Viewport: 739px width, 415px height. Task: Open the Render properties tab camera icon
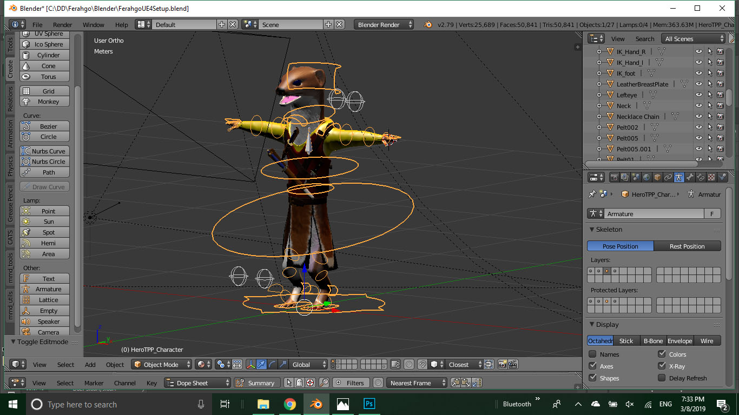point(614,177)
